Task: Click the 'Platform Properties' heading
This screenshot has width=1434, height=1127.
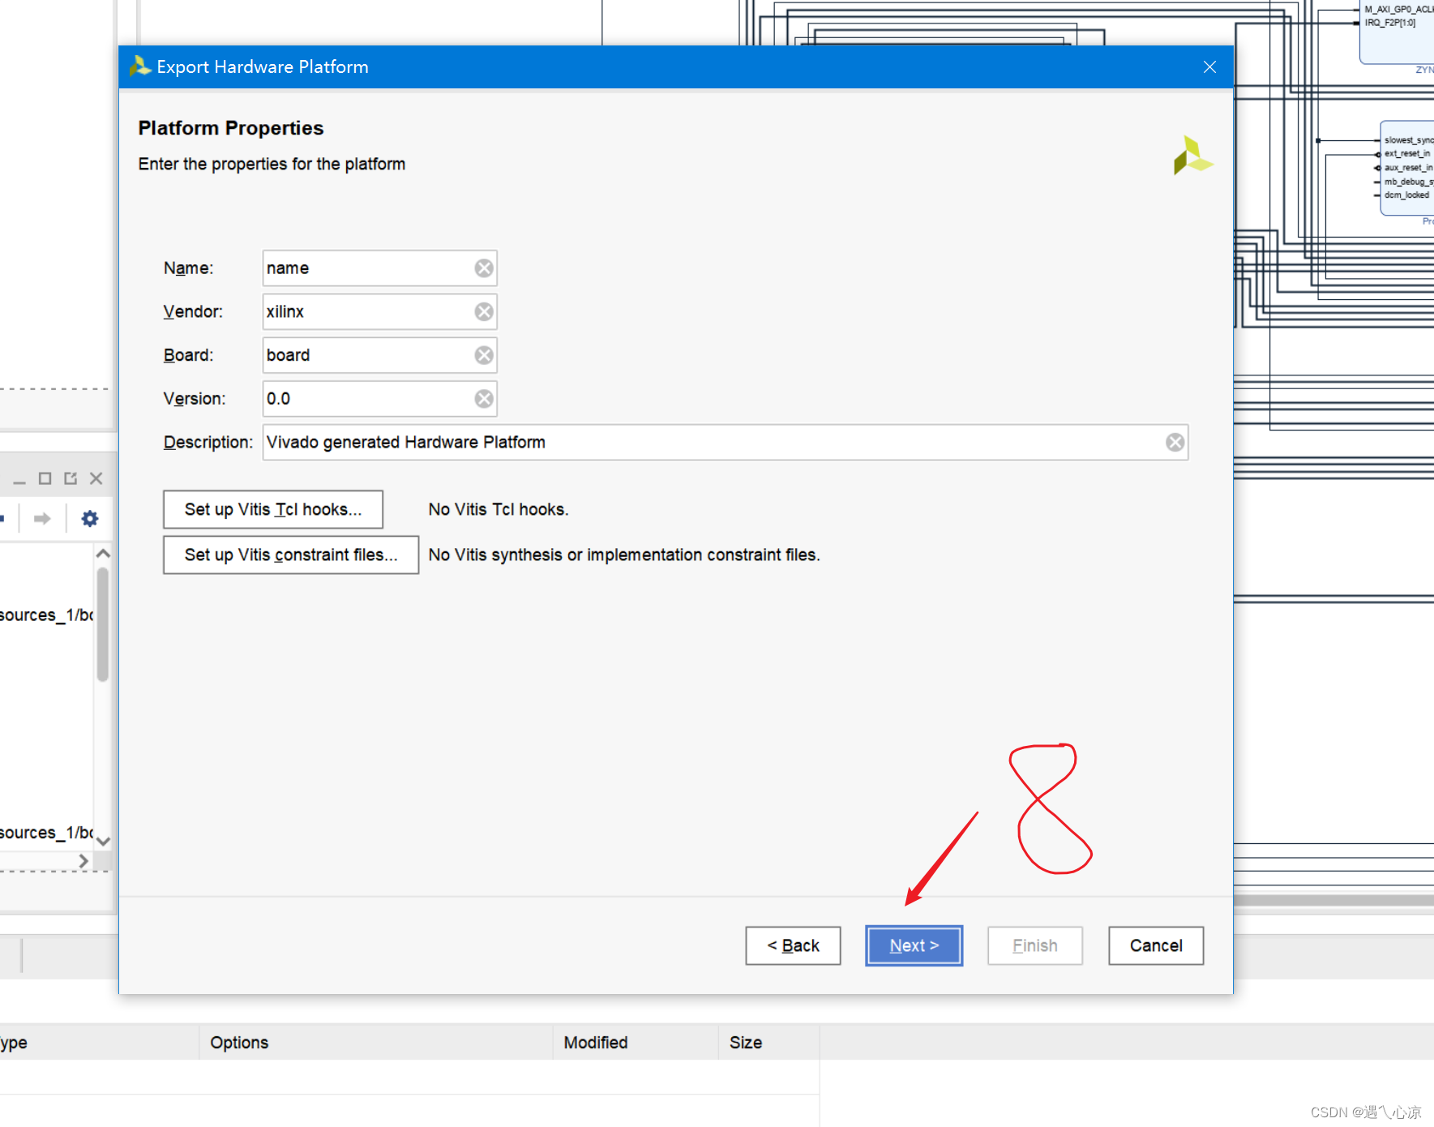Action: click(231, 128)
